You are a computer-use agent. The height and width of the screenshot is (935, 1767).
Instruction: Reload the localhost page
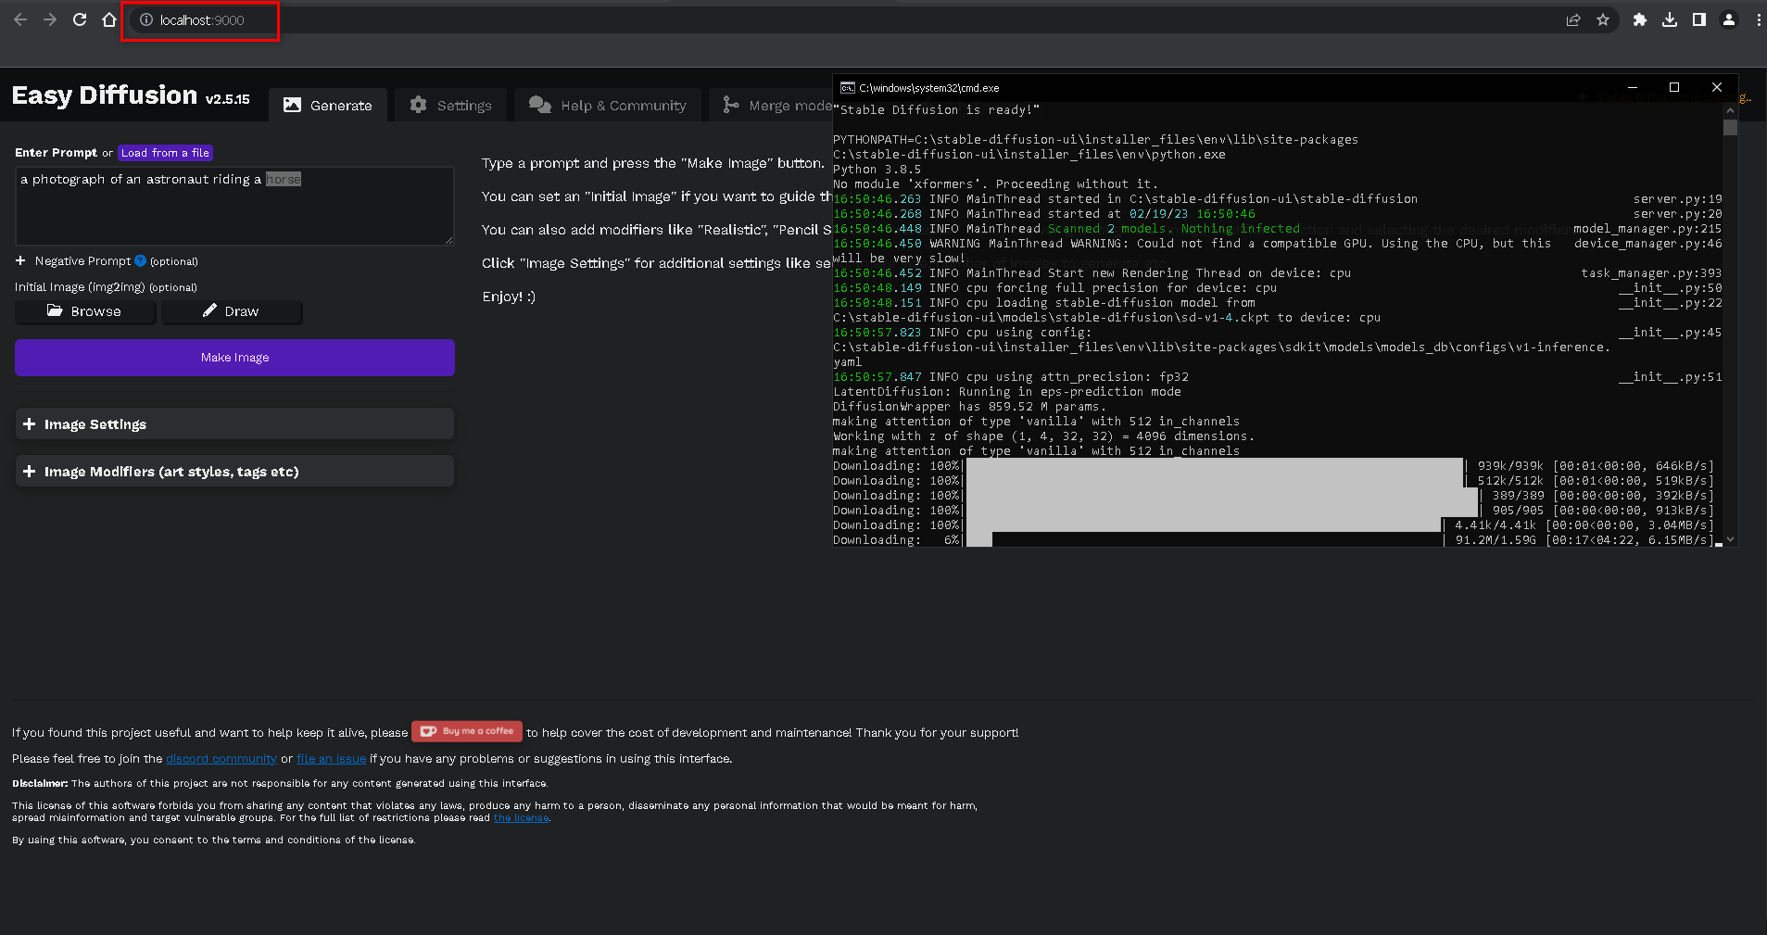coord(80,19)
